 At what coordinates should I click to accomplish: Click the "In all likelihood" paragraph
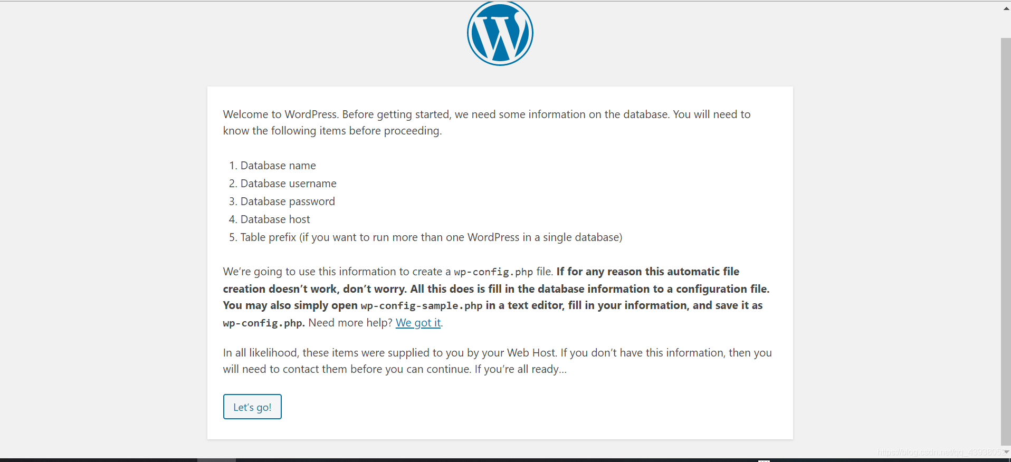point(498,361)
